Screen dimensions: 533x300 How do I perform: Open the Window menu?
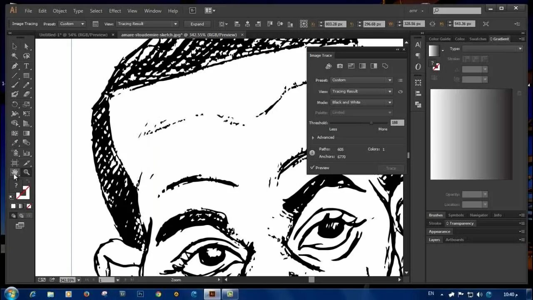(x=153, y=11)
